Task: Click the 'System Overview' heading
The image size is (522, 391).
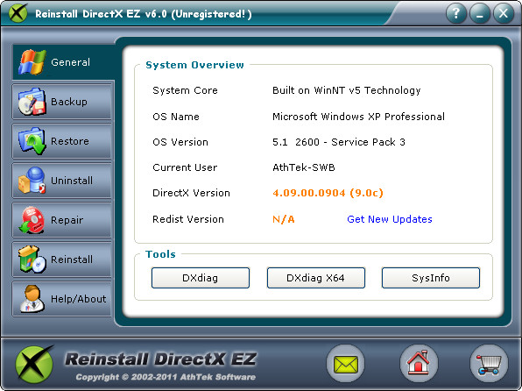Action: tap(194, 65)
